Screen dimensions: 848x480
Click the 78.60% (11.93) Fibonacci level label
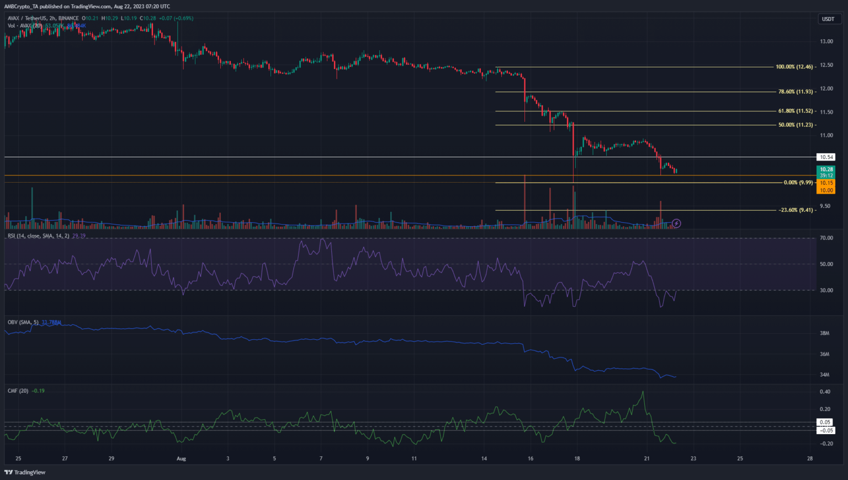pyautogui.click(x=796, y=92)
